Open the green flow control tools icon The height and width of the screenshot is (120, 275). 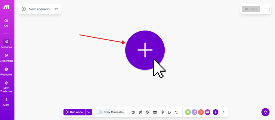188,112
